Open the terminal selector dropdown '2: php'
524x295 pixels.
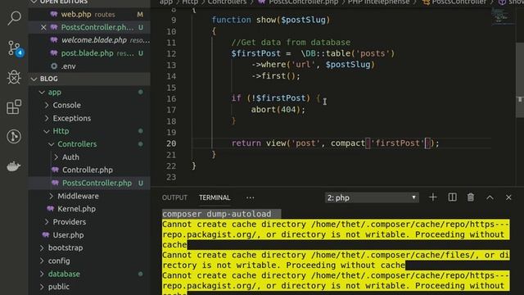point(372,197)
